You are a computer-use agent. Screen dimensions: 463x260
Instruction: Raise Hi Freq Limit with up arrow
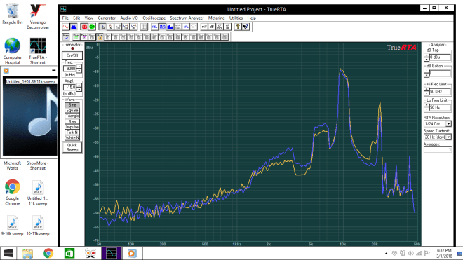point(427,90)
